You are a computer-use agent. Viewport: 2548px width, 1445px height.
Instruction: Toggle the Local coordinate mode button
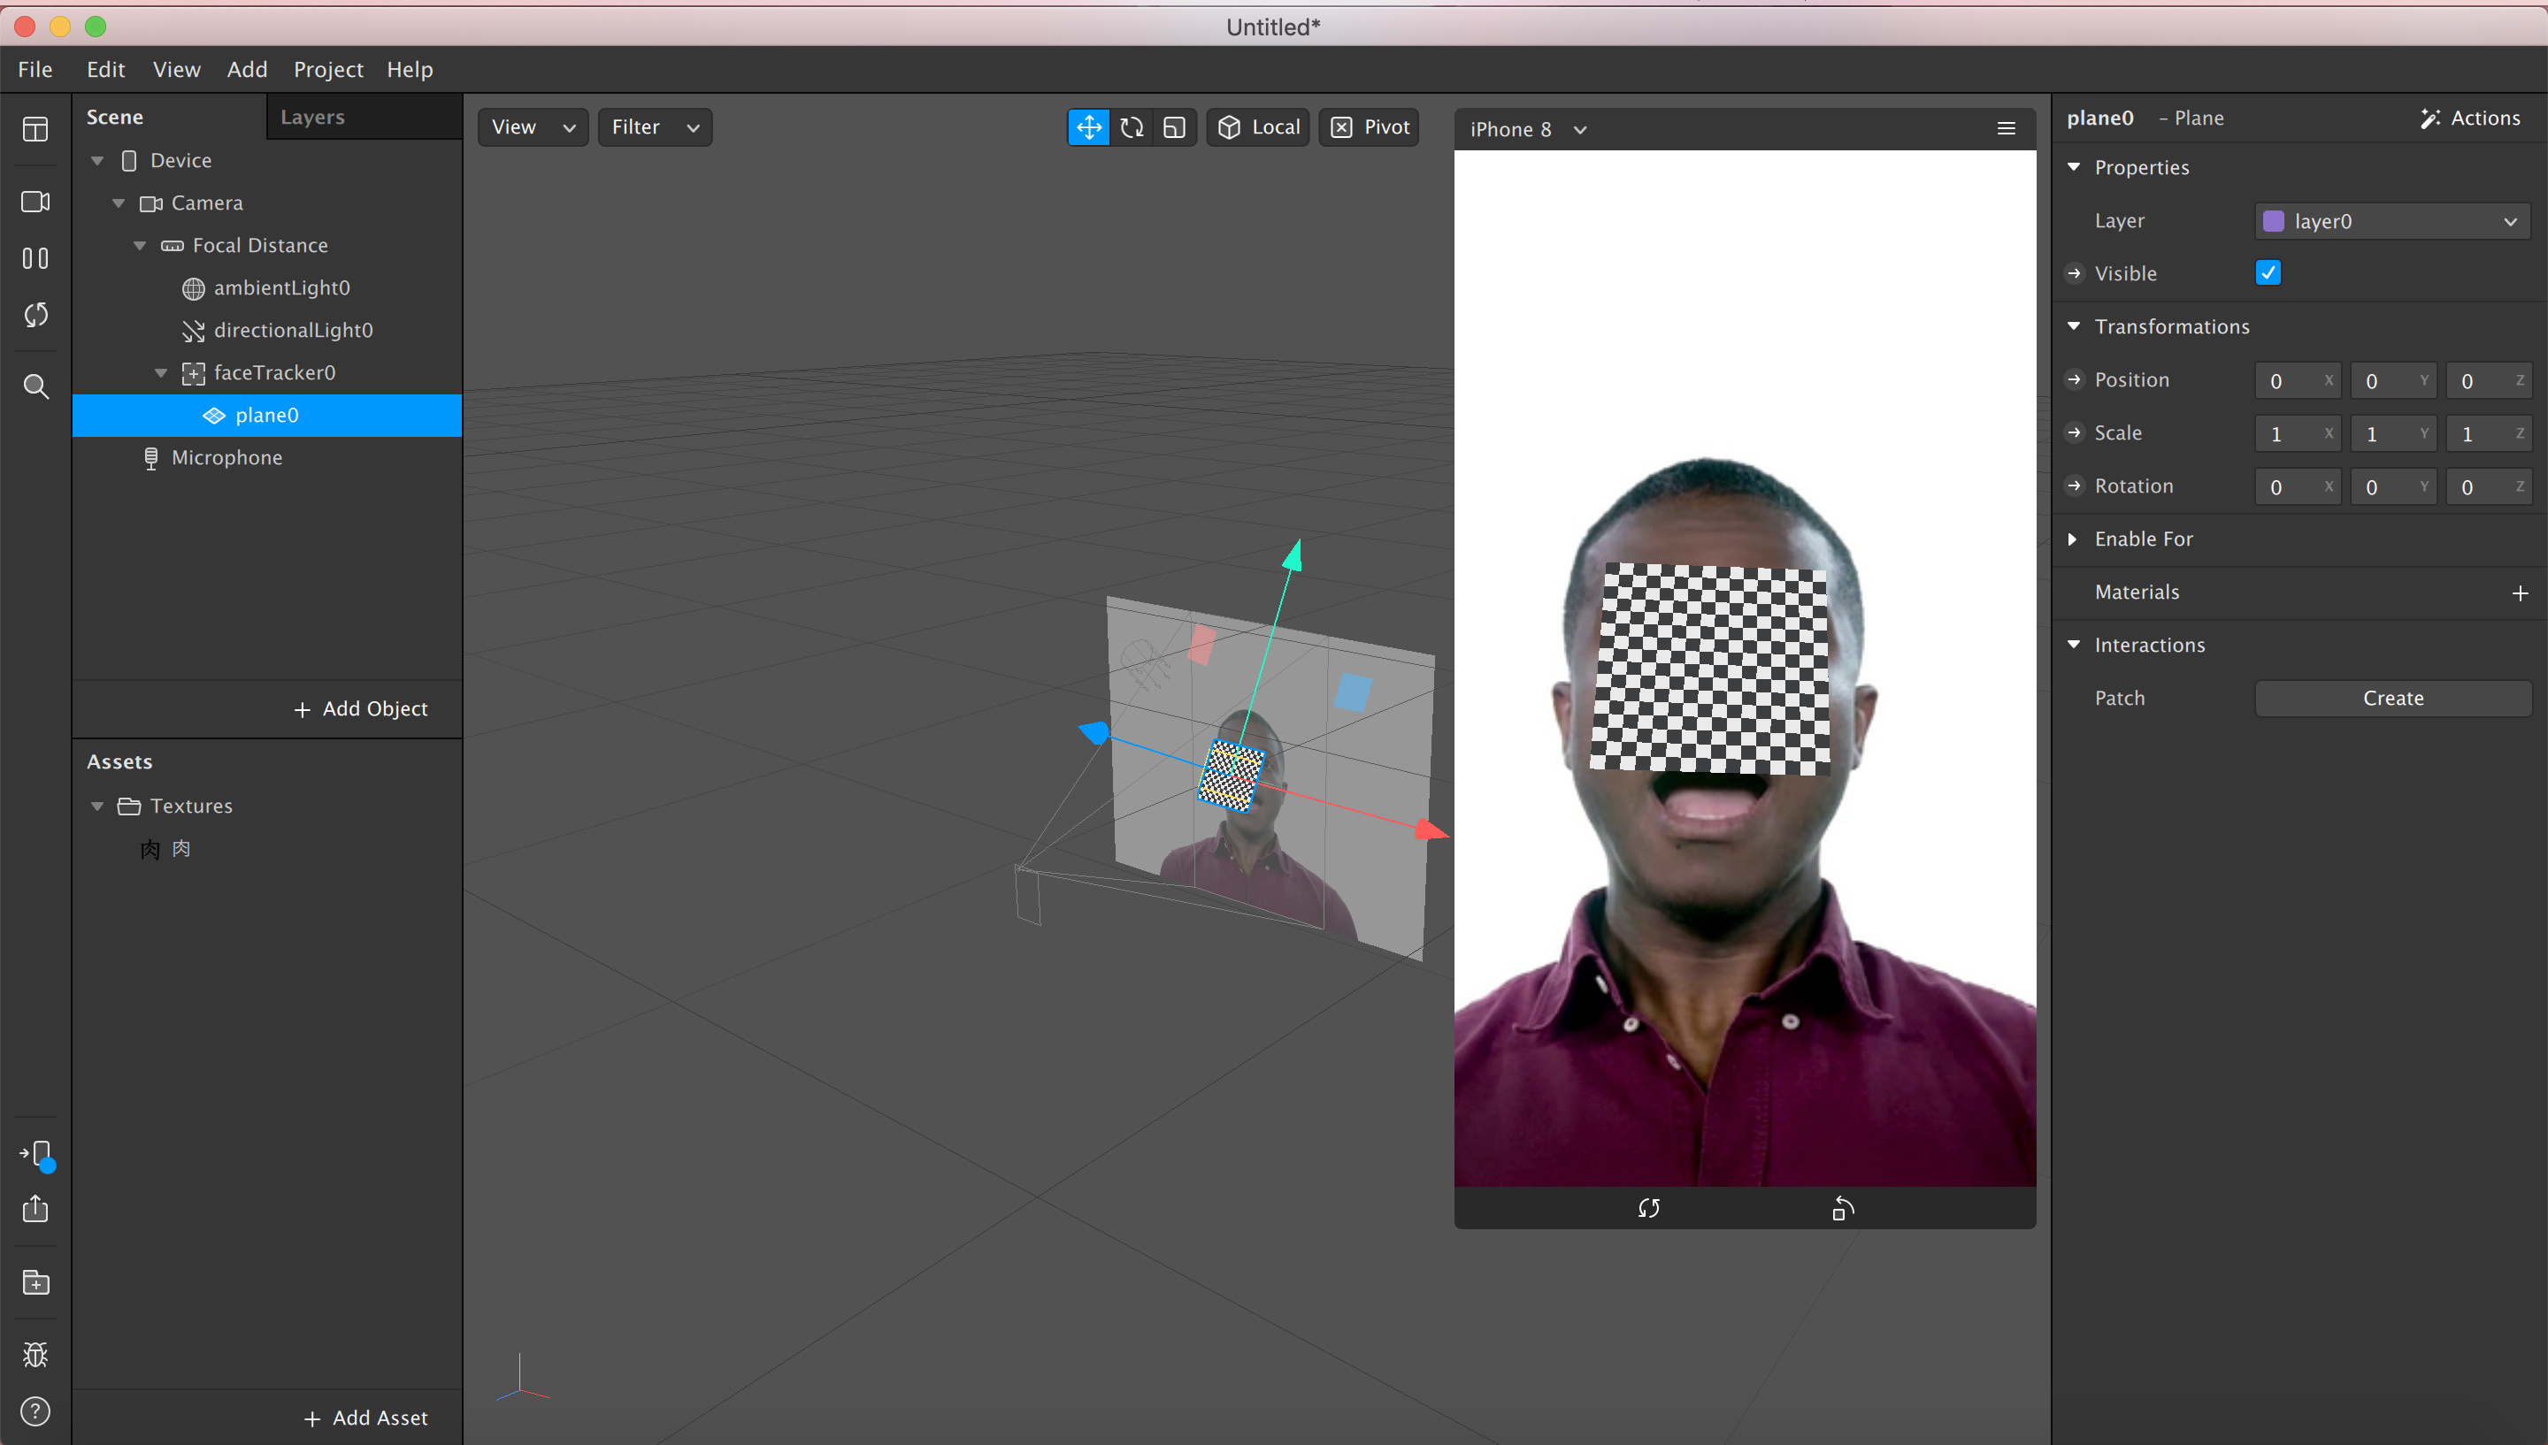[x=1257, y=127]
